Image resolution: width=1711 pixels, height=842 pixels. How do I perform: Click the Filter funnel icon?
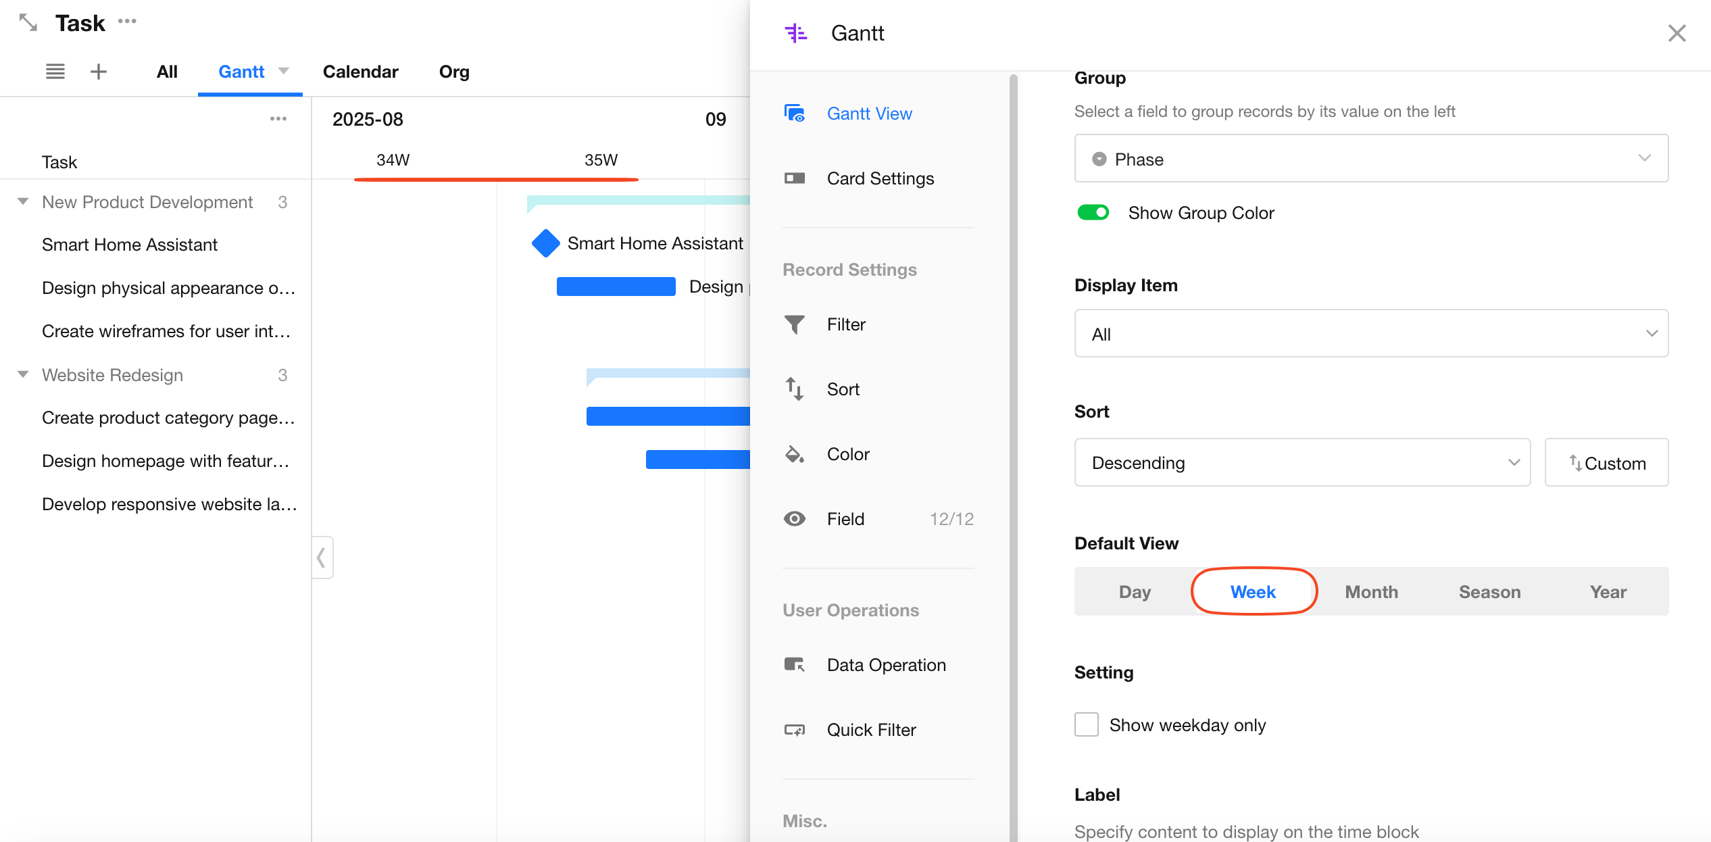coord(795,325)
